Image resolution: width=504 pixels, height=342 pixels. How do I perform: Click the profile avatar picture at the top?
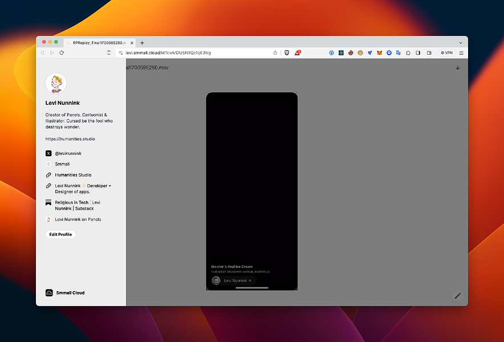55,82
